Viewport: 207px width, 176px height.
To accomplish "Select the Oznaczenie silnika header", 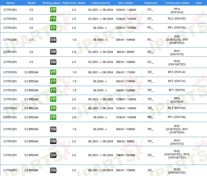I will [x=177, y=3].
